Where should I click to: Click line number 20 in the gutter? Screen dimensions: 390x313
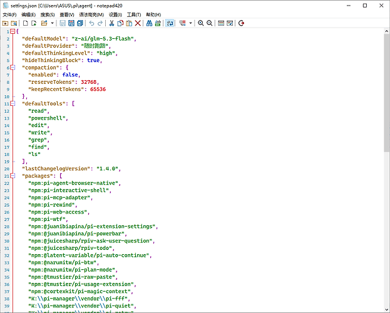7,169
